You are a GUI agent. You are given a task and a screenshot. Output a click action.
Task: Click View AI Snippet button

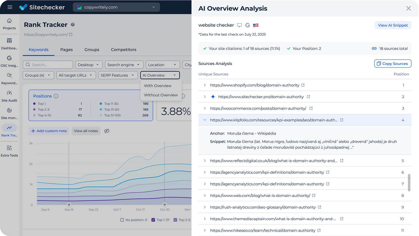(x=393, y=25)
